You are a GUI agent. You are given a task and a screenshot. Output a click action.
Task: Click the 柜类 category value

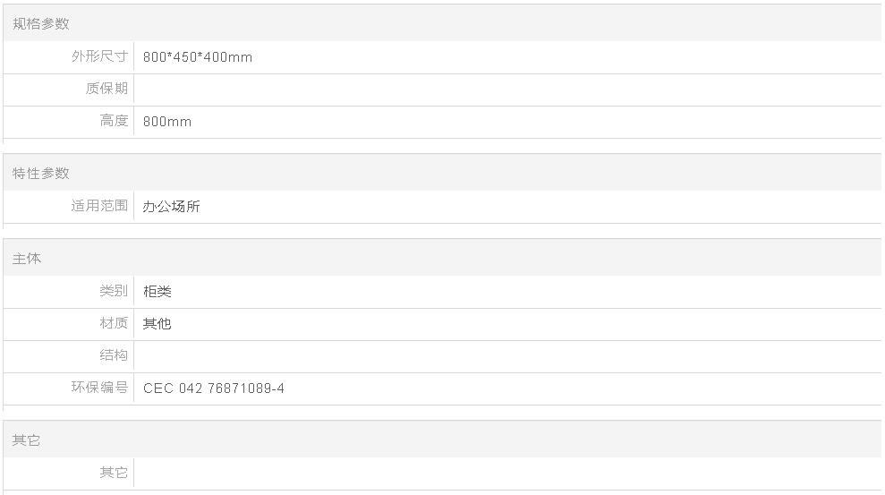(x=157, y=292)
